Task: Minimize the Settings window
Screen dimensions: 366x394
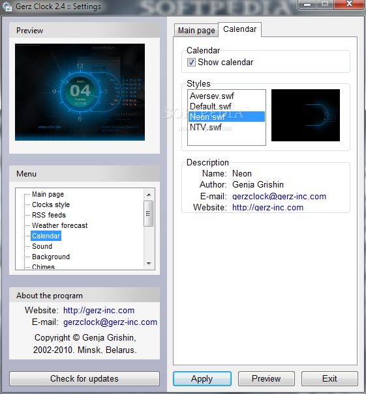Action: point(307,4)
